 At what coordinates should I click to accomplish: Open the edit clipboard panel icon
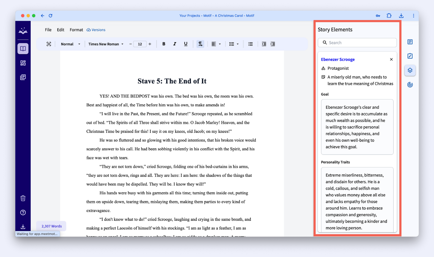(410, 56)
